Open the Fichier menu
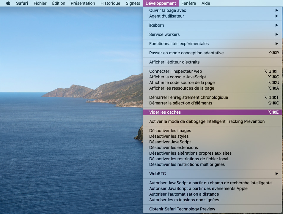This screenshot has width=283, height=214. coord(40,3)
